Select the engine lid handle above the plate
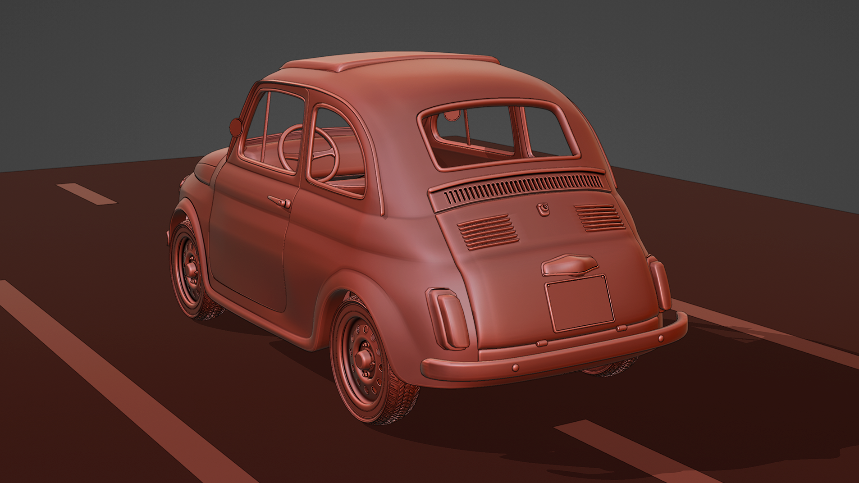The image size is (859, 483). (x=570, y=265)
